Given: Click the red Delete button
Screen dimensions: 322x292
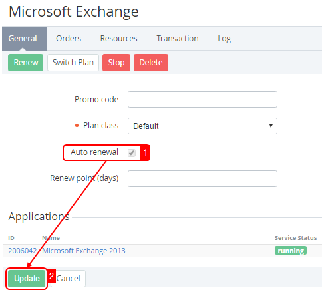Looking at the screenshot, I should click(151, 63).
